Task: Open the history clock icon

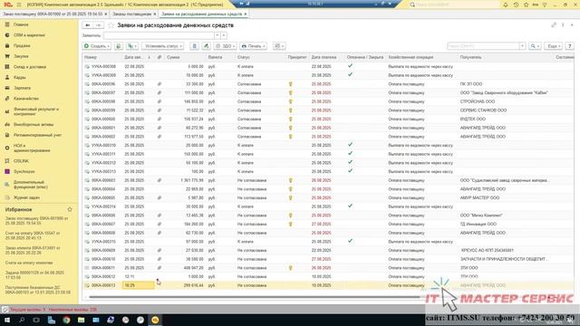Action: 516,5
